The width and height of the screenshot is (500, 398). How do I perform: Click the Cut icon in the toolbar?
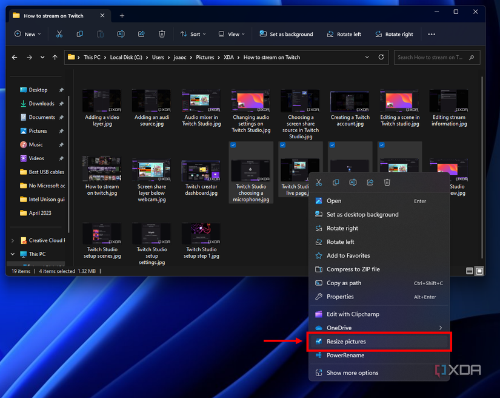59,34
